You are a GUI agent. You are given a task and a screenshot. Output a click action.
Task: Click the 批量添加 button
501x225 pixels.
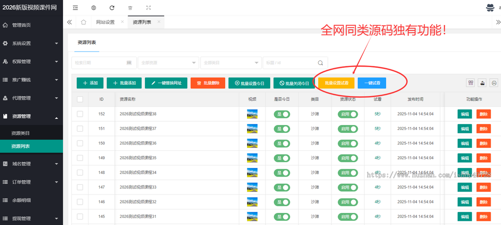[x=124, y=83]
